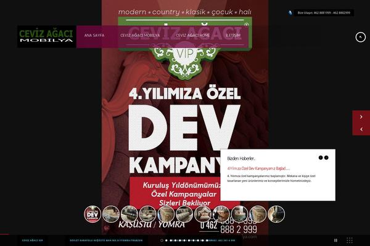Select the sixth circular slide thumbnail
370x246 pixels.
tap(184, 214)
